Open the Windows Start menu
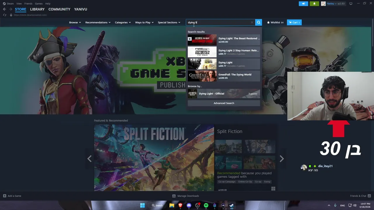The image size is (374, 210). [142, 205]
